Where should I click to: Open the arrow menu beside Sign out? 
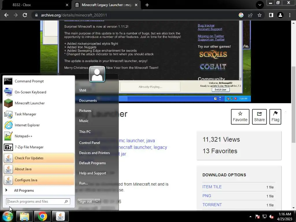point(97,201)
